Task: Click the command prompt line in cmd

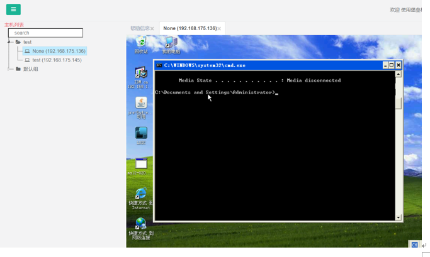Action: point(217,92)
